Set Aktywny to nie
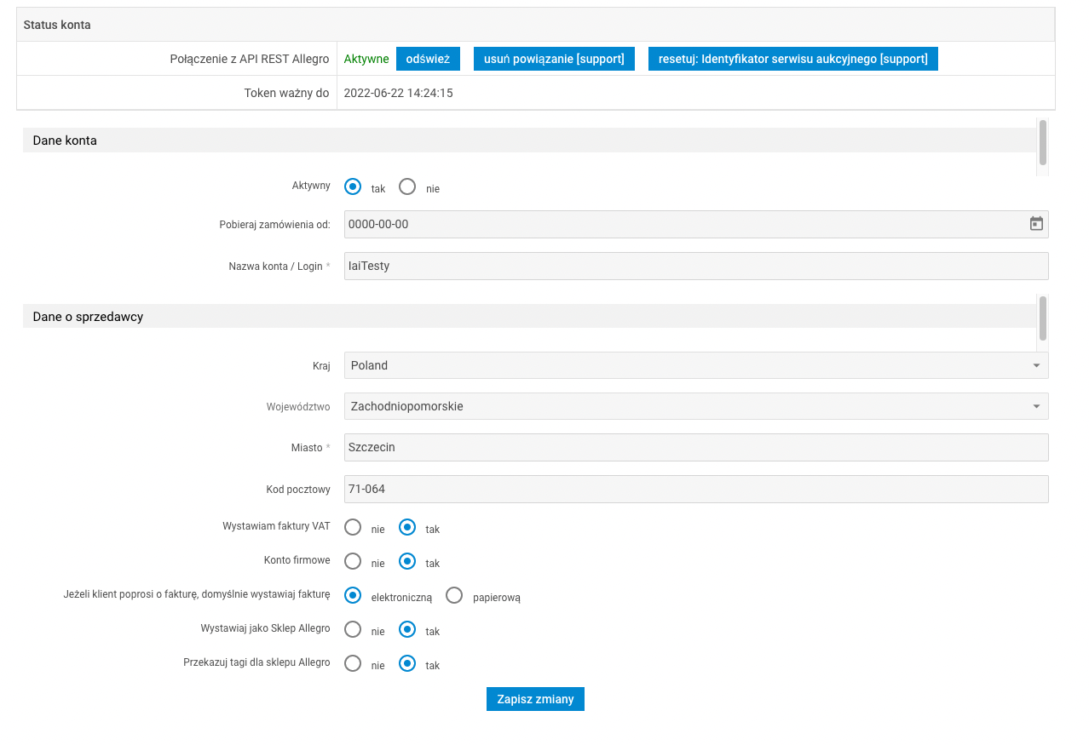Image resolution: width=1089 pixels, height=745 pixels. 407,186
